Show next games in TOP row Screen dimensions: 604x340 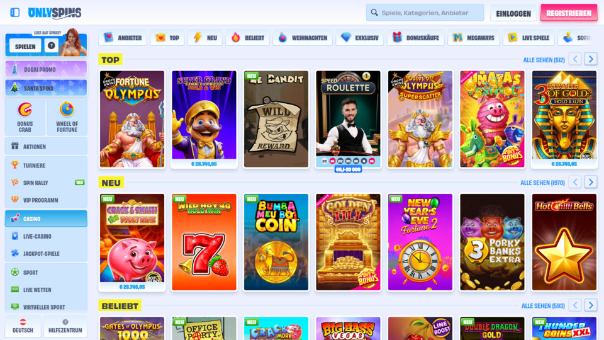(591, 59)
